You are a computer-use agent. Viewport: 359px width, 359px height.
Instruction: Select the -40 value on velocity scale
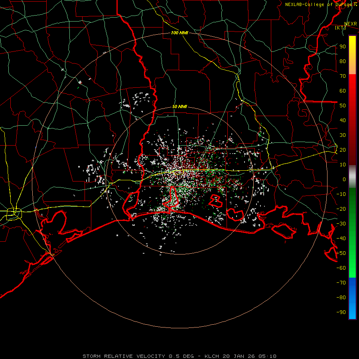point(341,239)
